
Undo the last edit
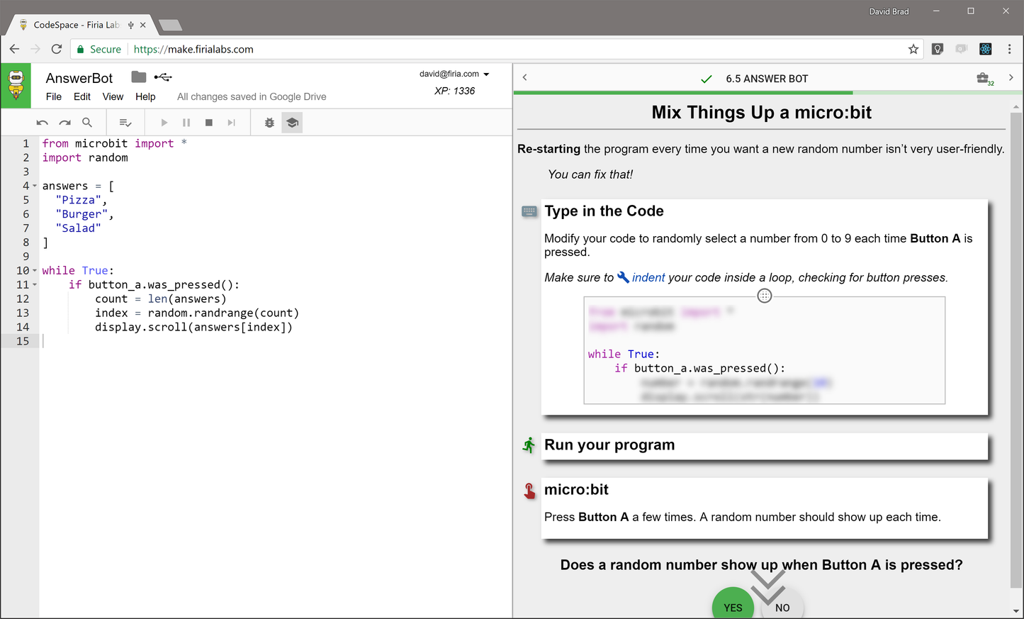tap(42, 122)
